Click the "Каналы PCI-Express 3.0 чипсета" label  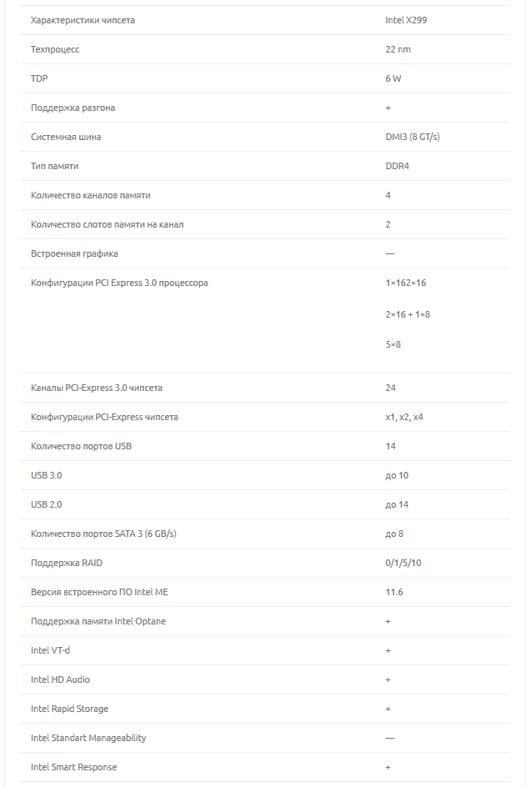click(97, 388)
